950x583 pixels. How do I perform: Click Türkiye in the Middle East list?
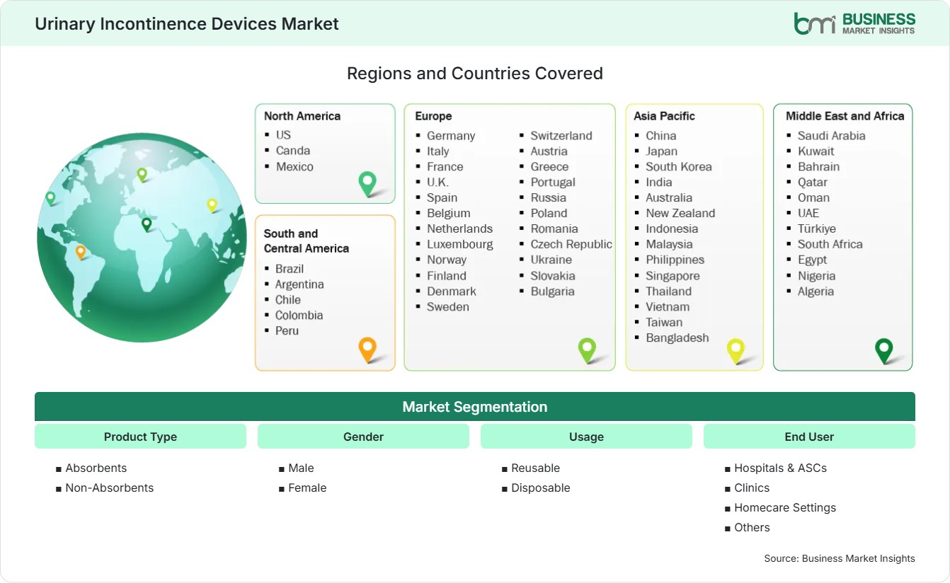point(817,229)
